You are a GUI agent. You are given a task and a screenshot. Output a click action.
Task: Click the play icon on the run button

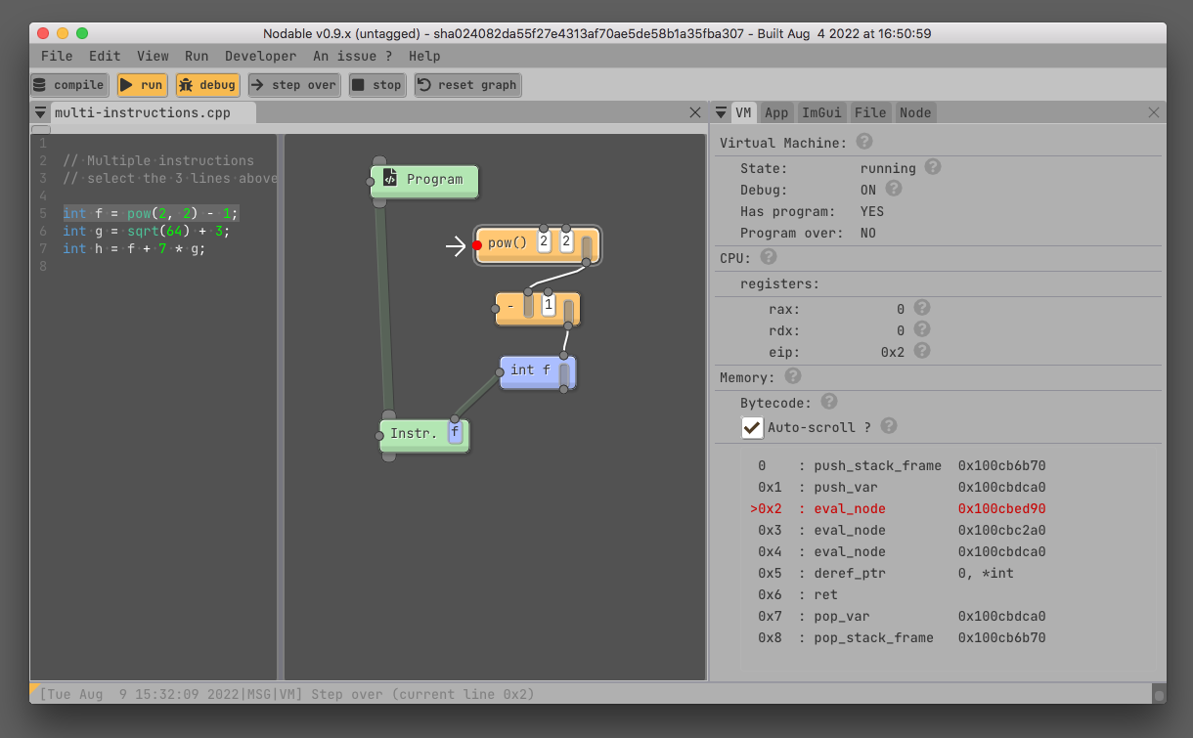(x=128, y=84)
